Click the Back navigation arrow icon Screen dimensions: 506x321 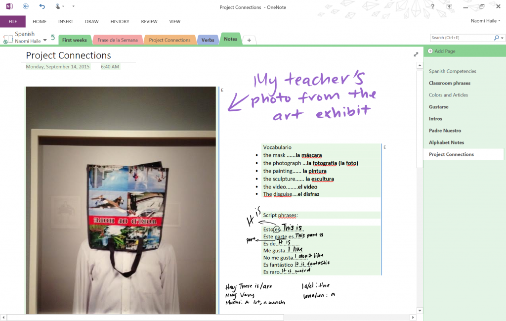tap(26, 6)
